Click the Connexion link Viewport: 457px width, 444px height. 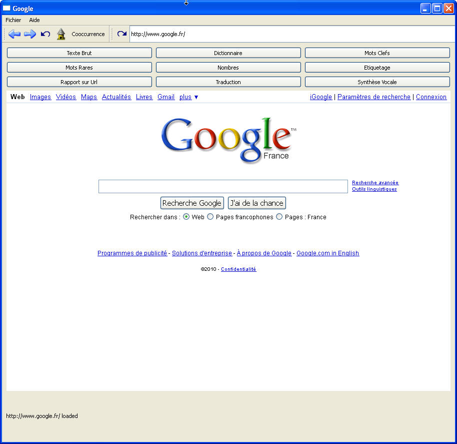point(431,97)
